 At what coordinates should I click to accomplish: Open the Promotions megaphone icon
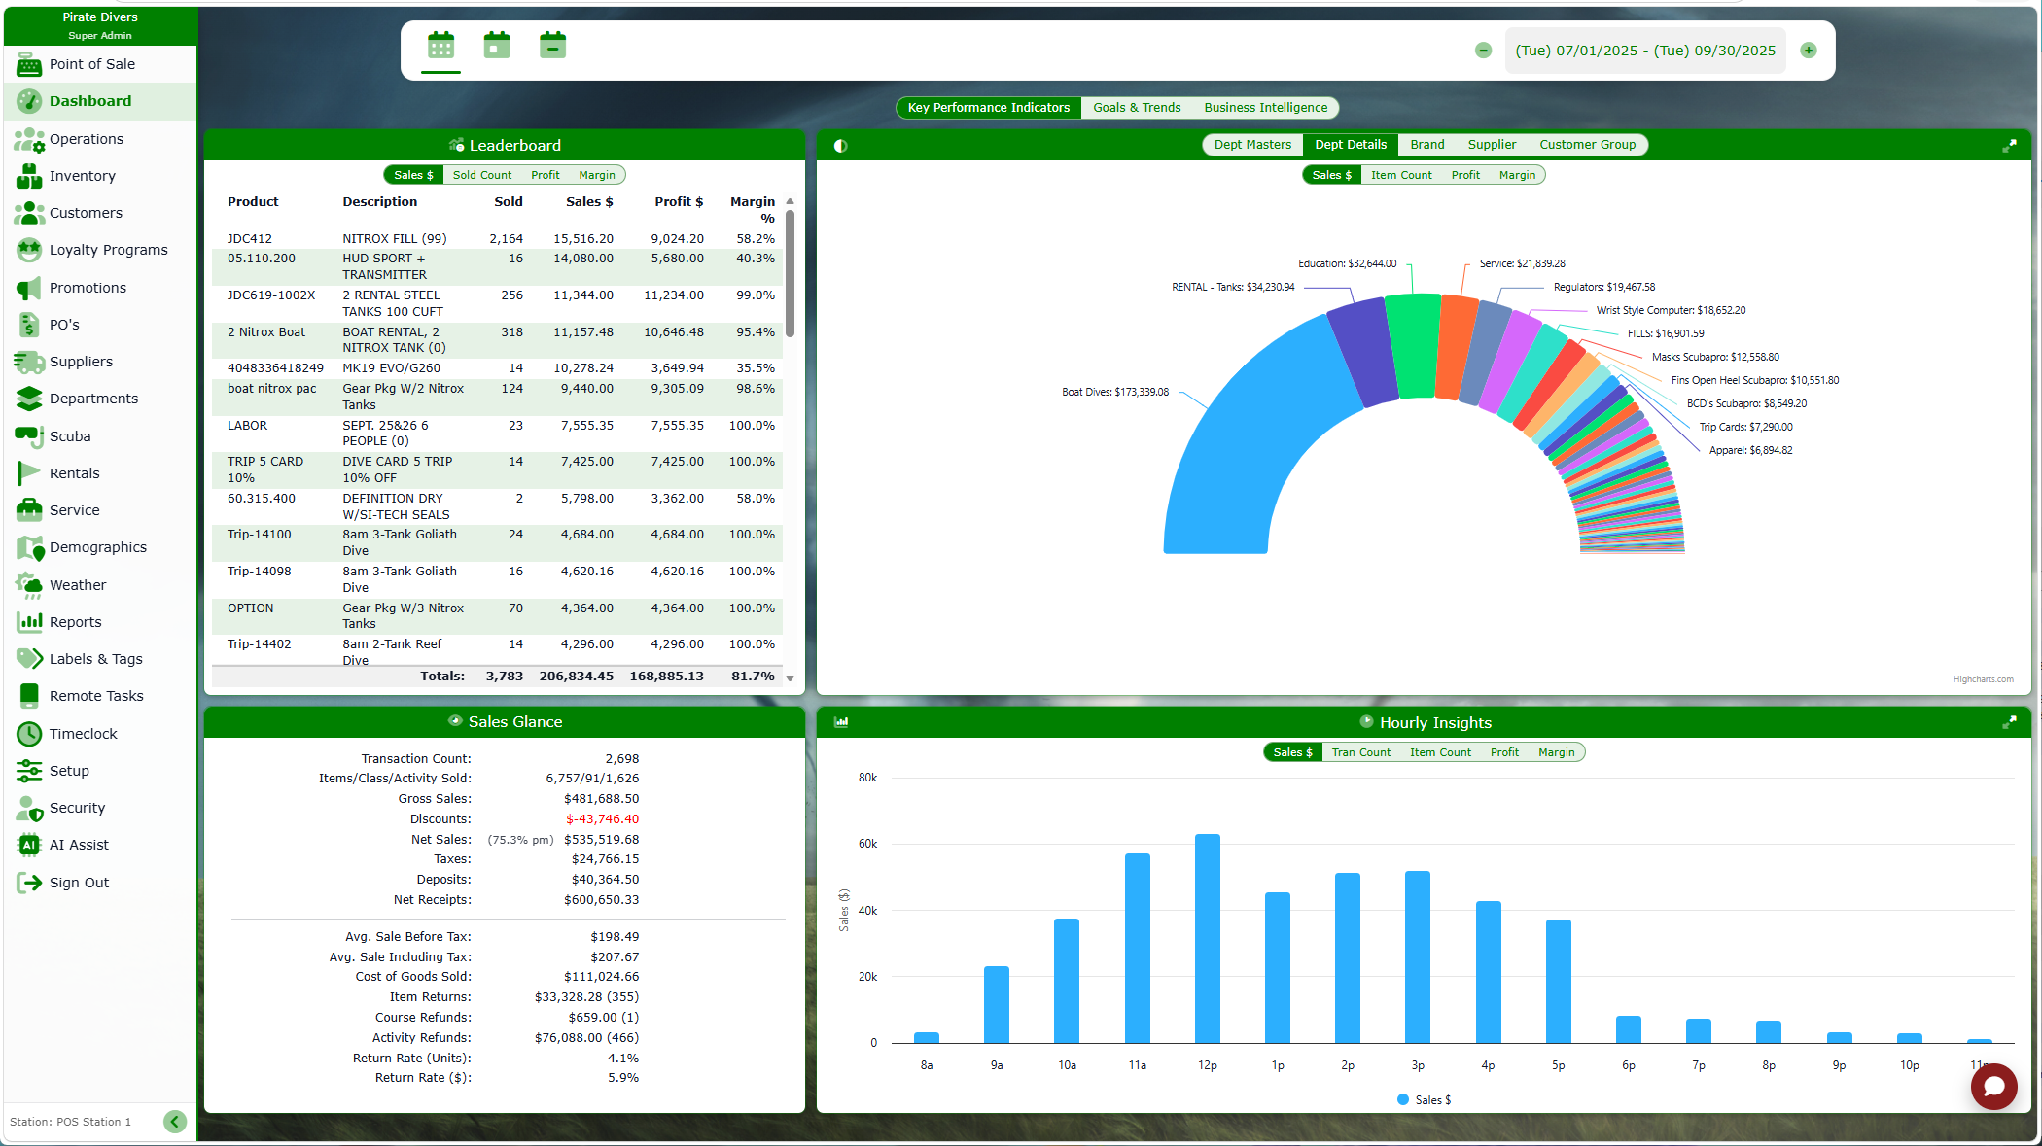(x=29, y=288)
